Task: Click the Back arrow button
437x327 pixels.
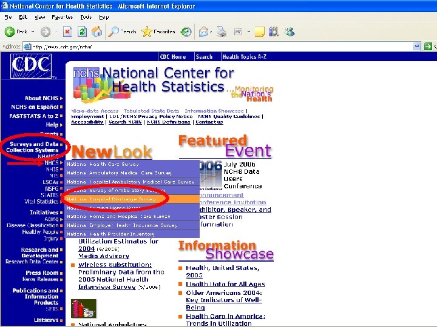Action: point(10,31)
